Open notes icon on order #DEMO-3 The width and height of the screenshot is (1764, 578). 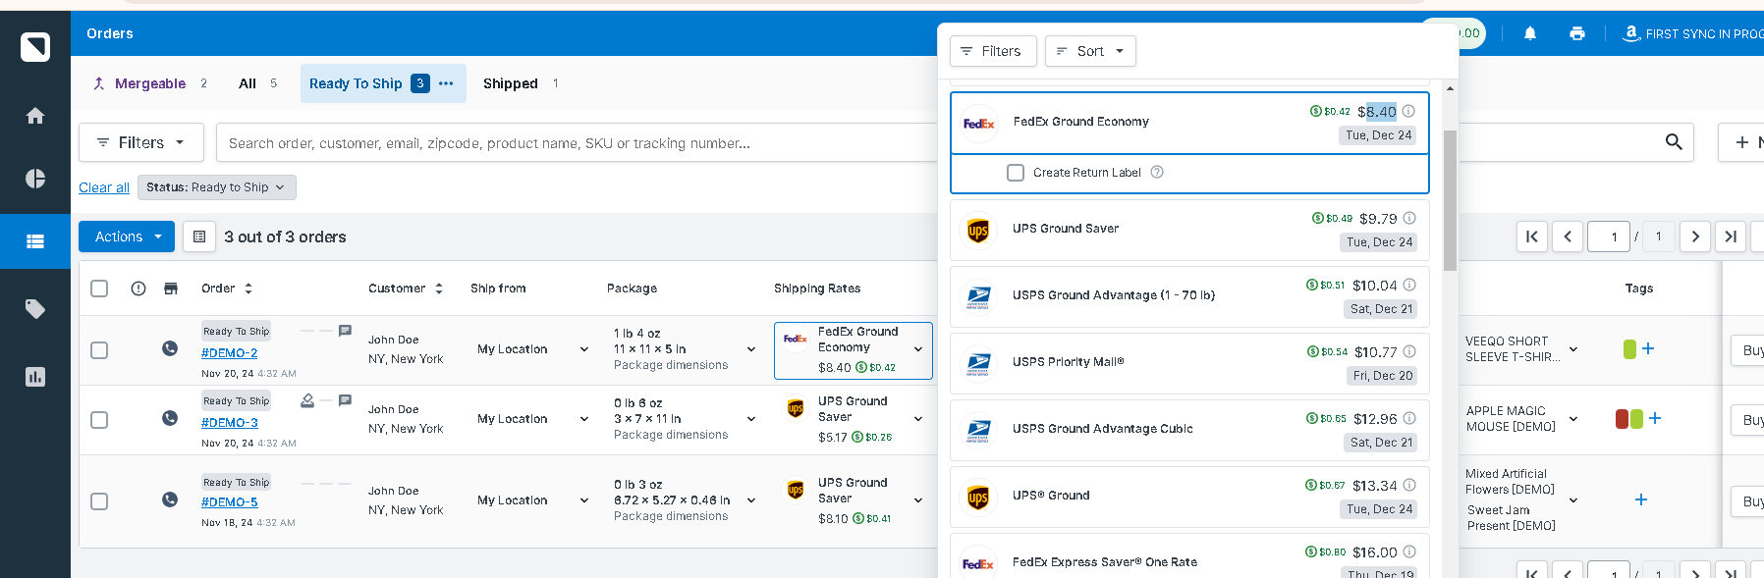coord(345,400)
